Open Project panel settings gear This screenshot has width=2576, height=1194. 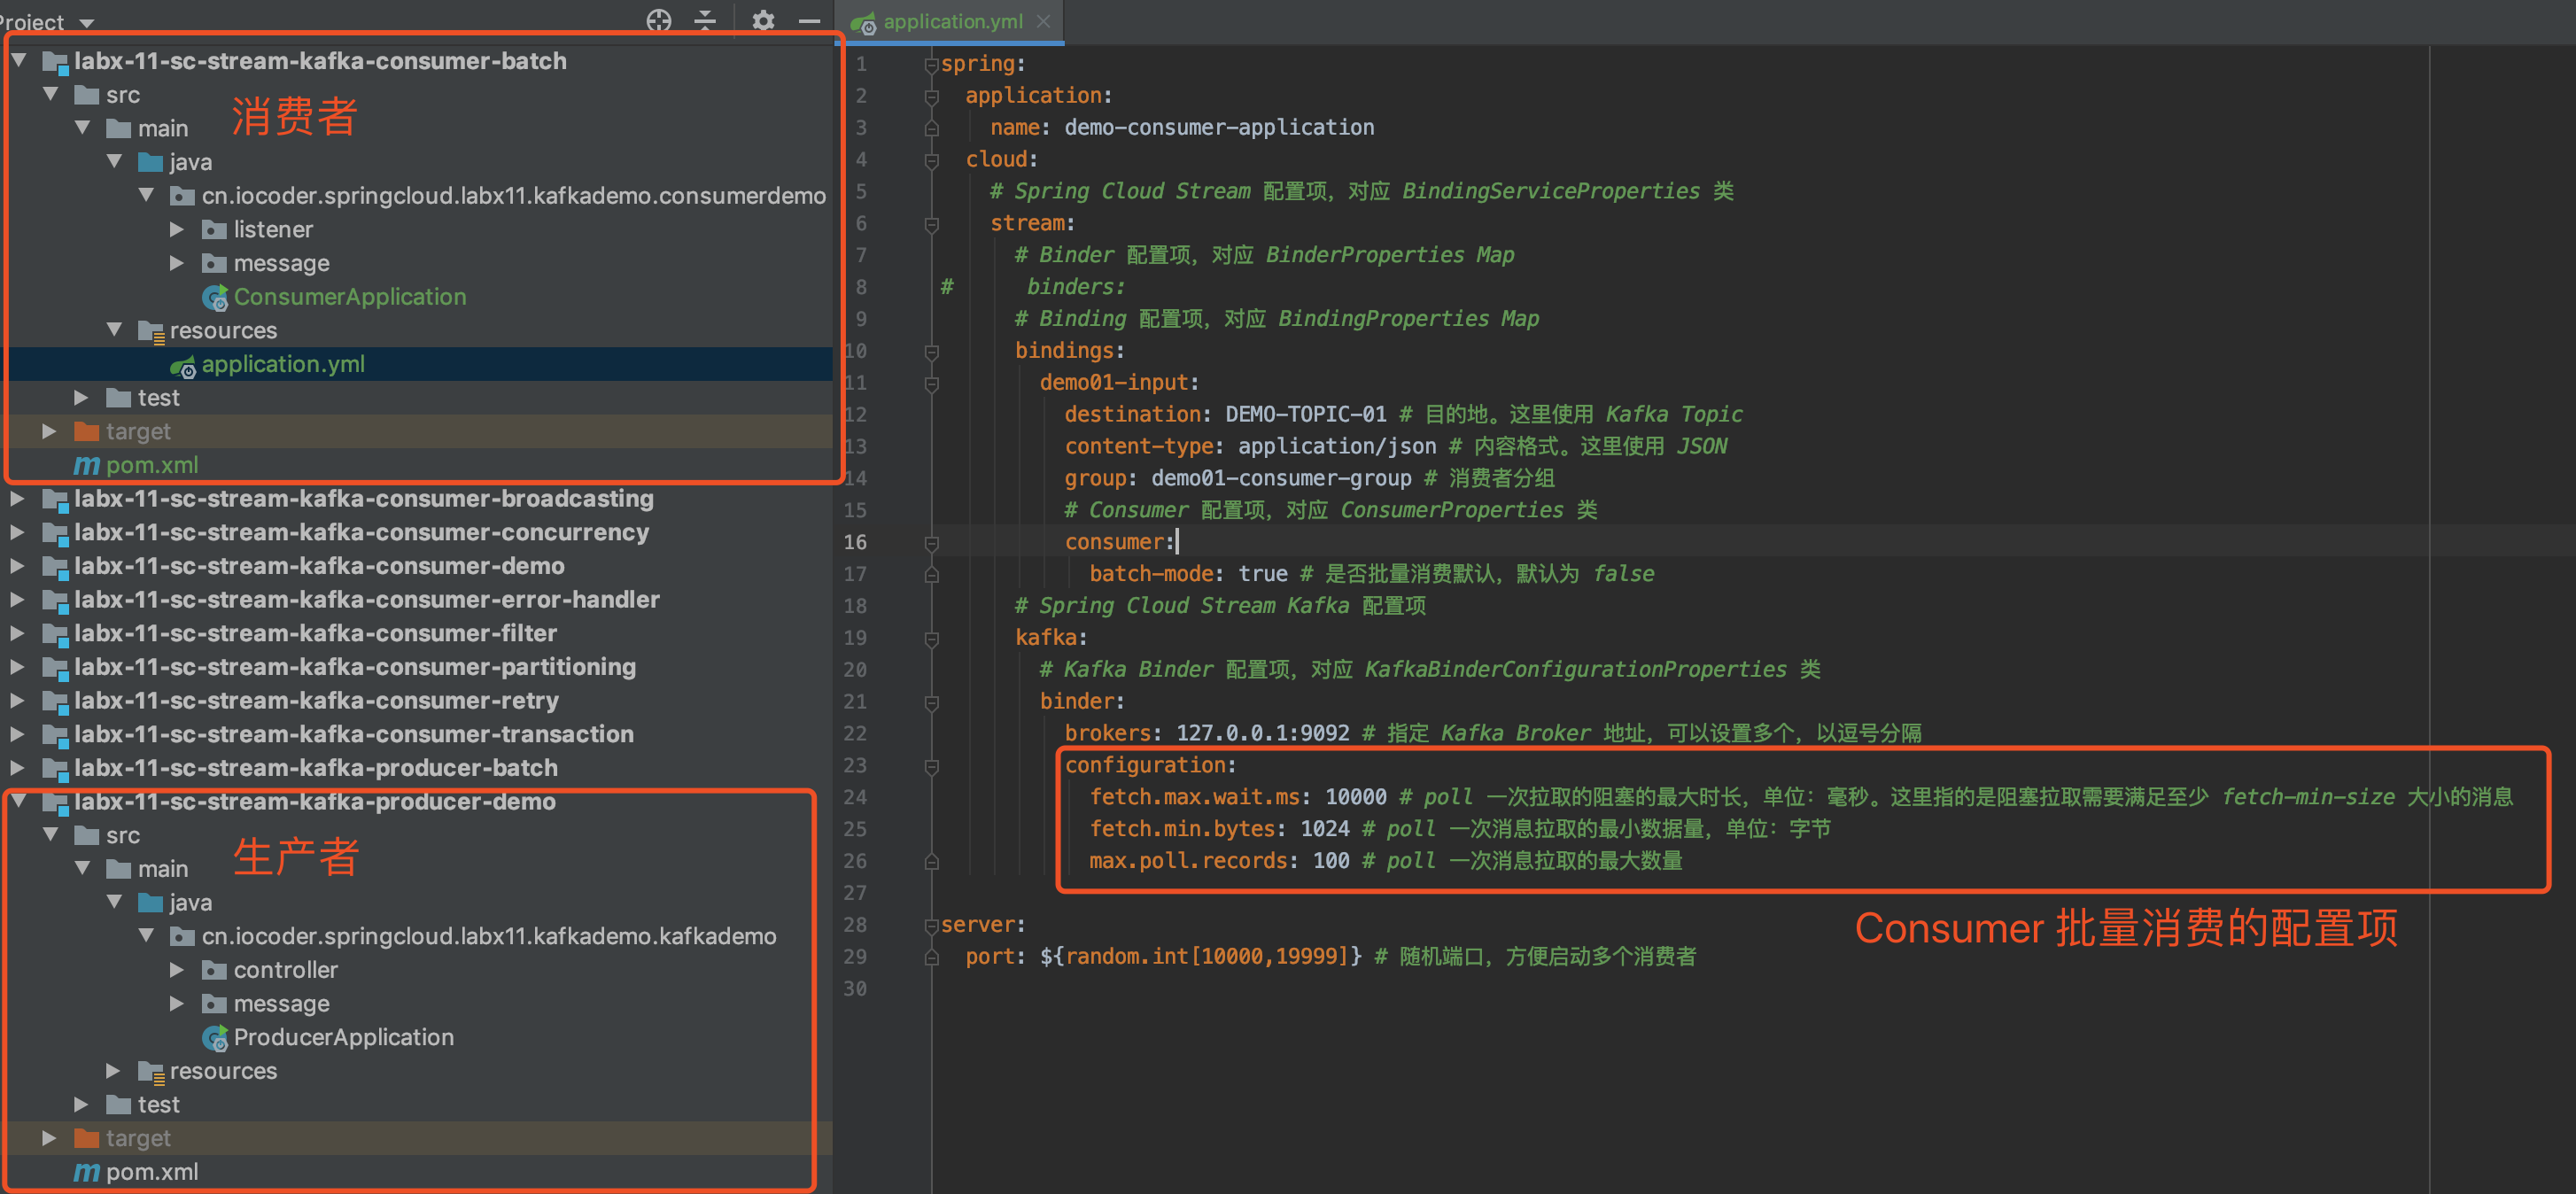click(763, 20)
